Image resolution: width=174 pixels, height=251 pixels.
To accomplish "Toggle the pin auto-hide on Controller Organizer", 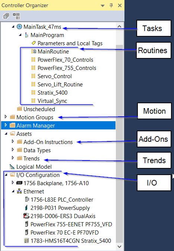I will [111, 6].
